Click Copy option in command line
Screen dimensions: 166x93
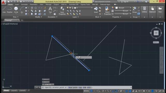coord(80,87)
